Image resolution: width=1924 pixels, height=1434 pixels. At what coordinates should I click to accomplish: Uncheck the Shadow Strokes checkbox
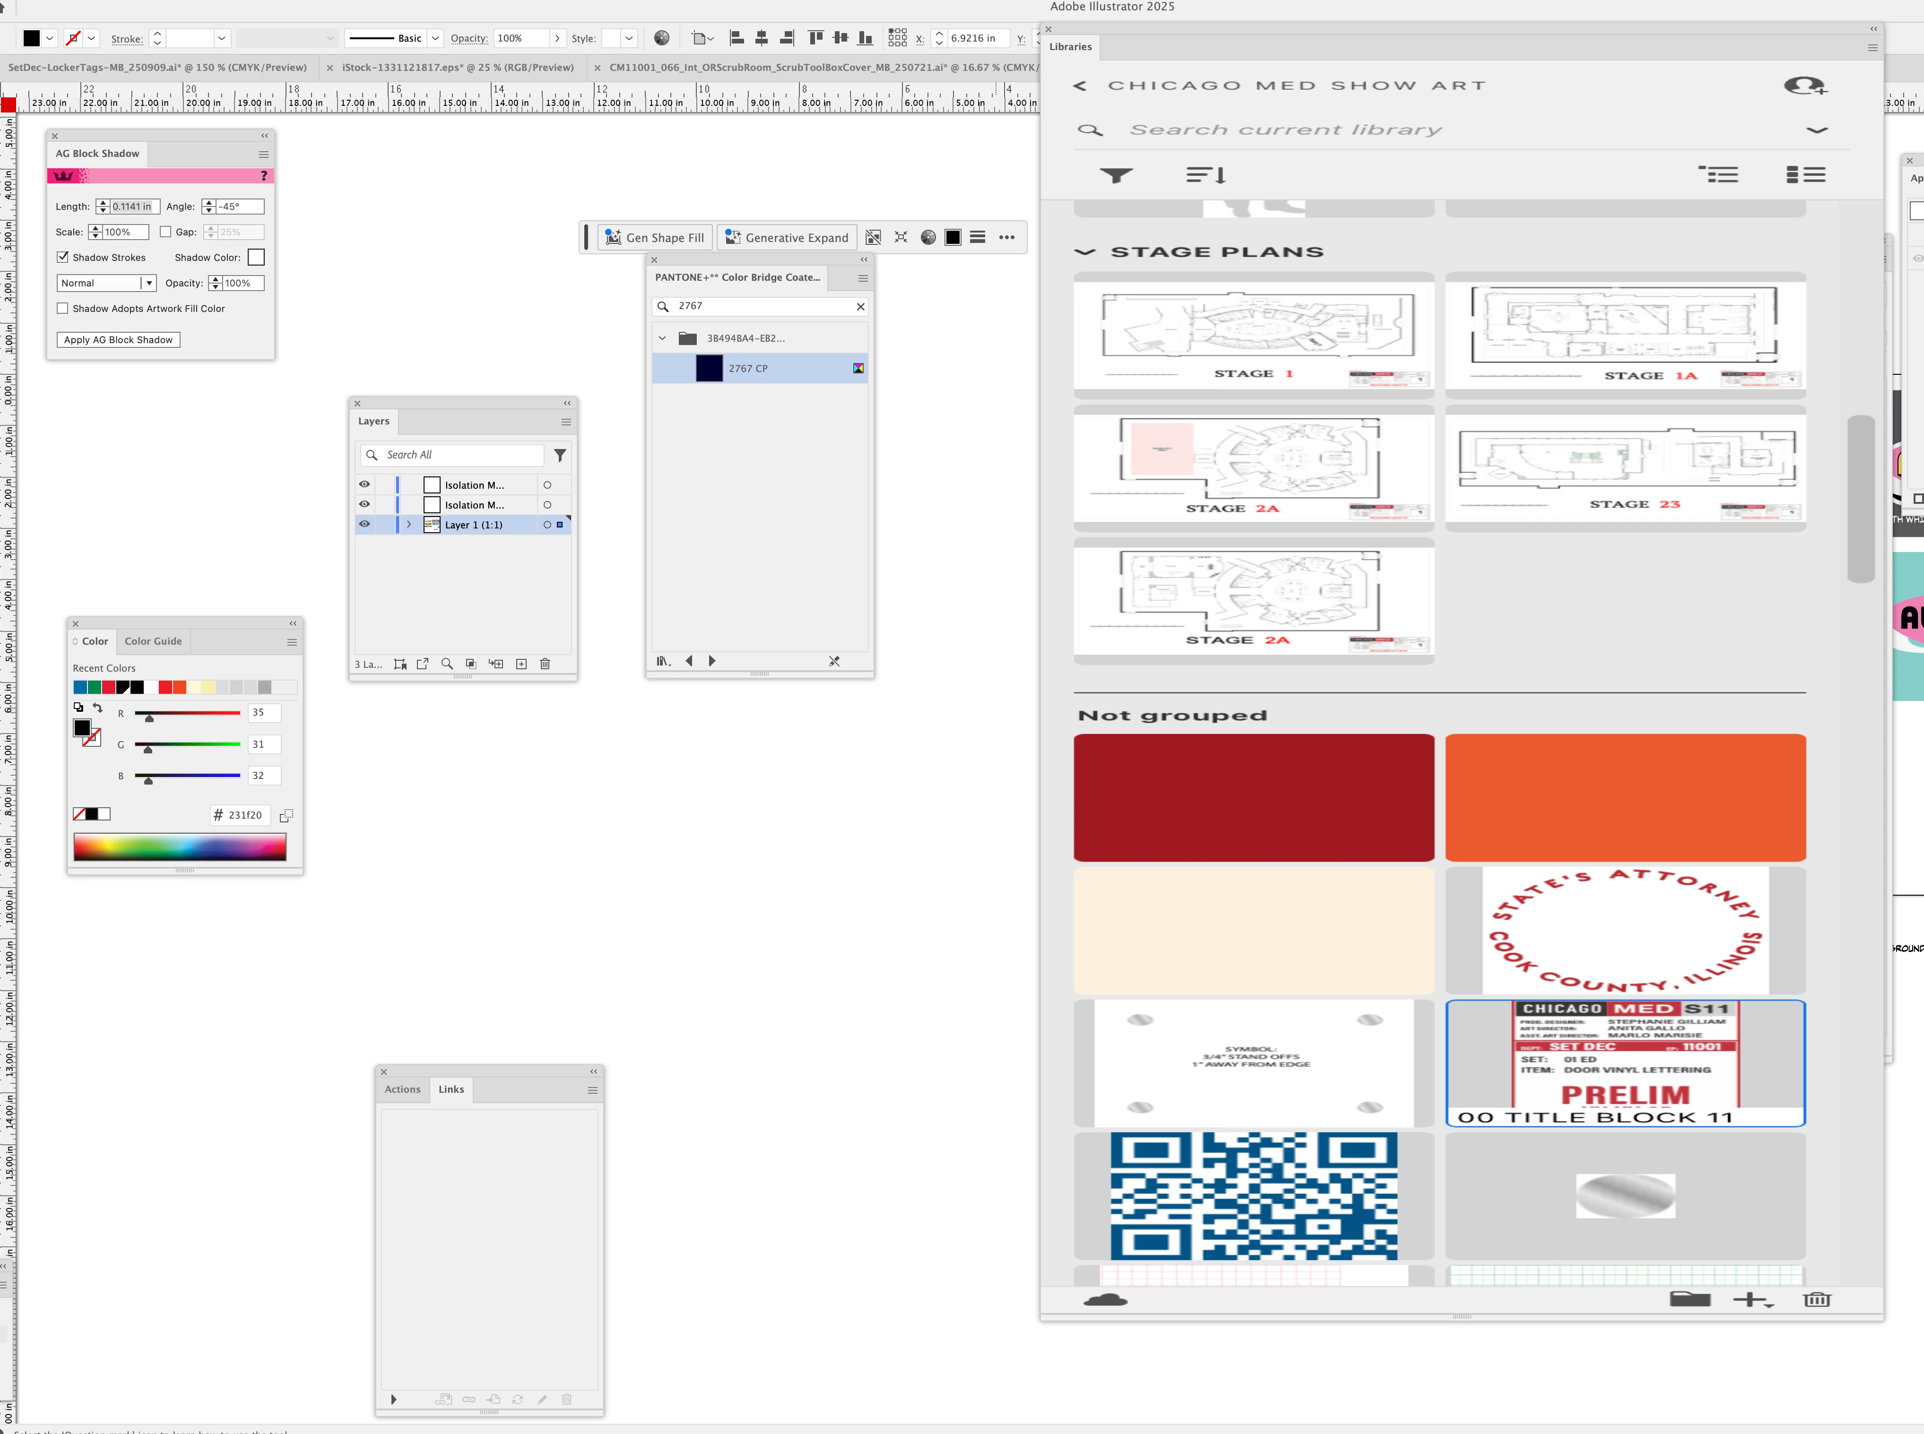[x=62, y=257]
